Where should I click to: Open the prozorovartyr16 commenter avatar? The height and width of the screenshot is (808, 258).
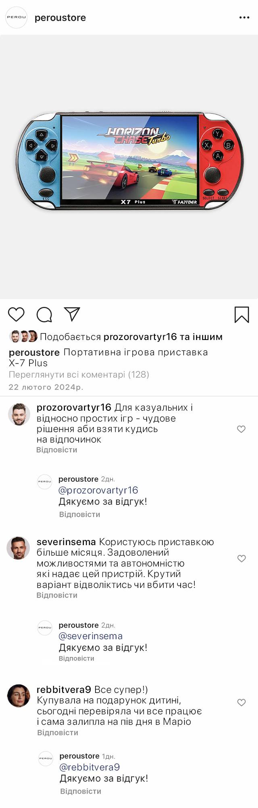(19, 414)
